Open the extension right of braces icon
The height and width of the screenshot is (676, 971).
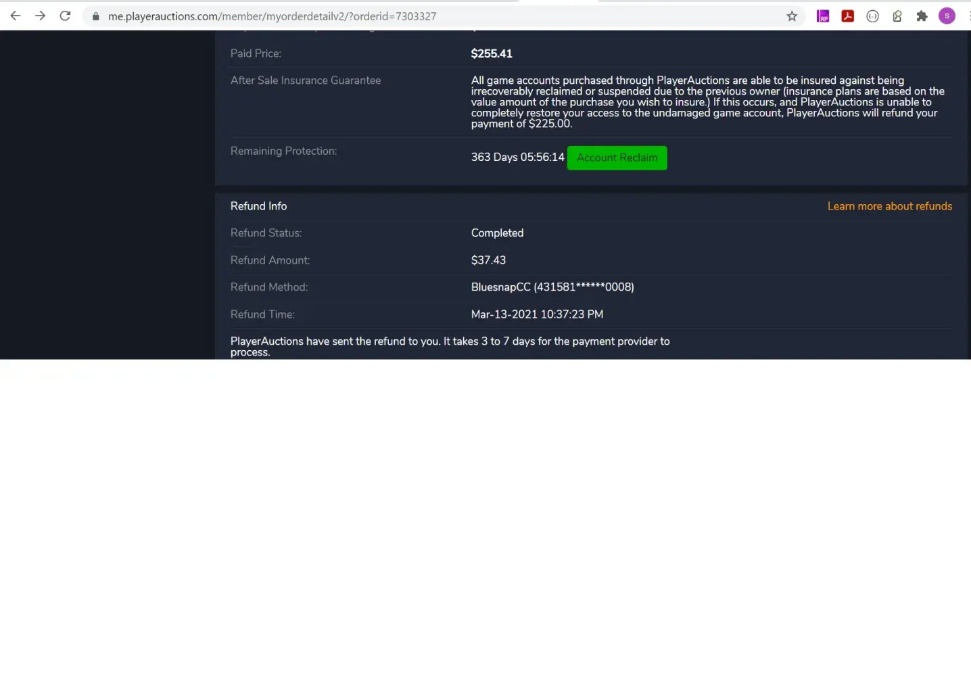[897, 16]
